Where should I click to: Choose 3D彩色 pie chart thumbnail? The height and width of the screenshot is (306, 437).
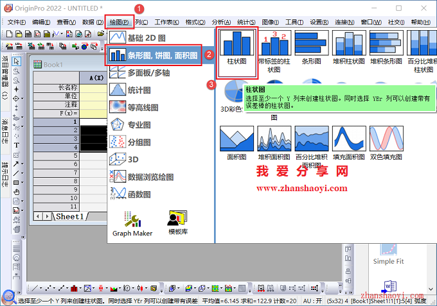[x=233, y=96]
